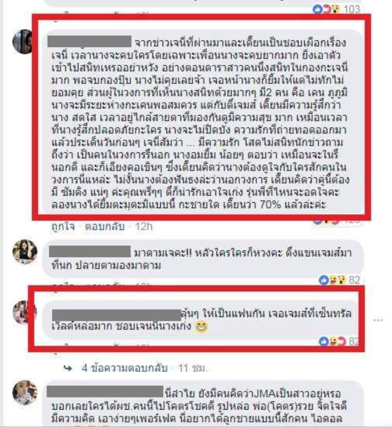Open the avatar of the มาดามเจคะ commenter

pos(25,252)
